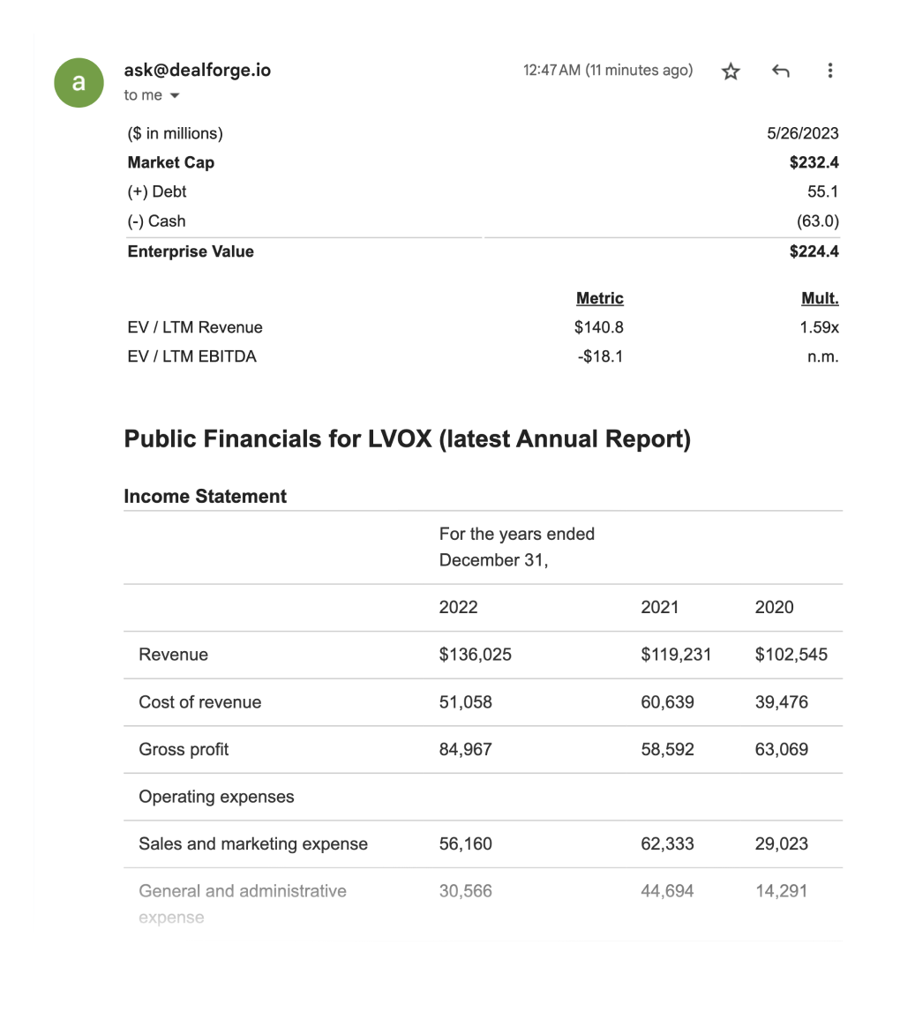
Task: Click the 84,967 gross profit value
Action: click(465, 750)
